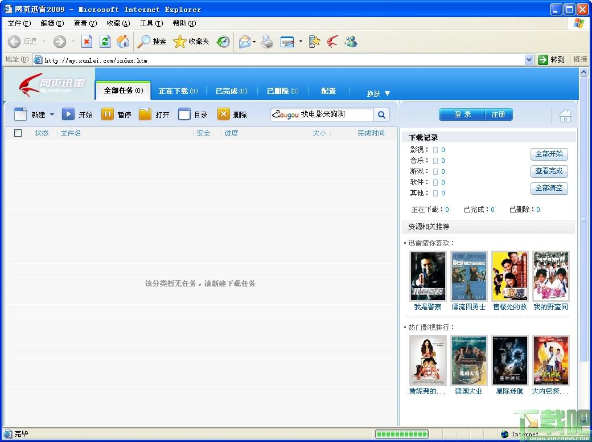592x442 pixels.
Task: Click the 漂流四勇士 movie poster
Action: click(x=468, y=276)
